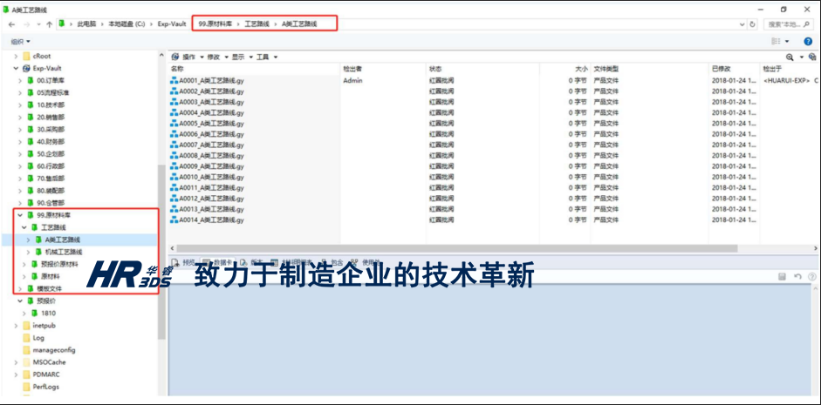This screenshot has height=405, width=821.
Task: Select the 模板文件 folder in tree
Action: 49,288
